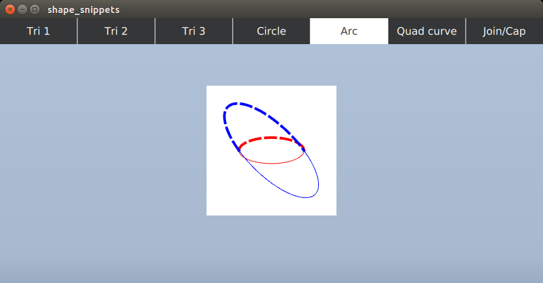Click the active Arc tab
543x283 pixels.
(349, 31)
